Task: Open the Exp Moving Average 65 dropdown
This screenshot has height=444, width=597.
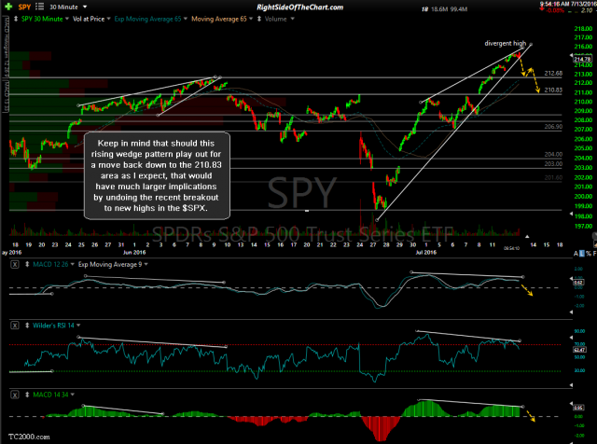Action: pyautogui.click(x=186, y=19)
